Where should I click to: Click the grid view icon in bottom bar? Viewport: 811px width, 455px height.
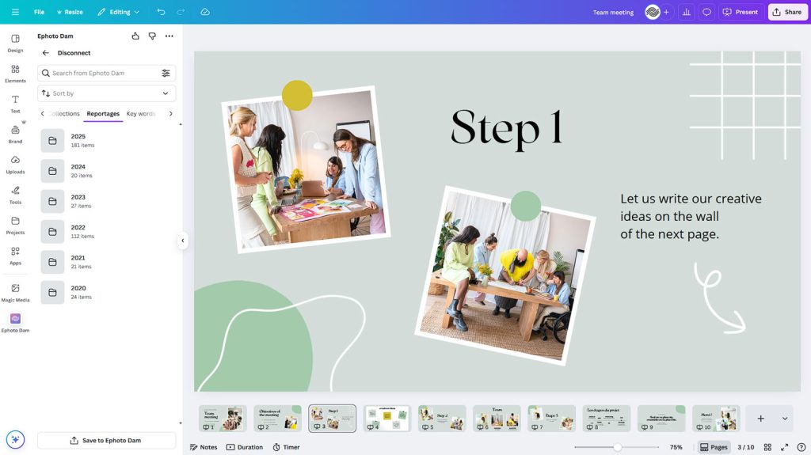point(767,447)
